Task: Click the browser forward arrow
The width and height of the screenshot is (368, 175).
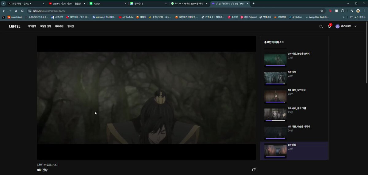Action: (10, 11)
